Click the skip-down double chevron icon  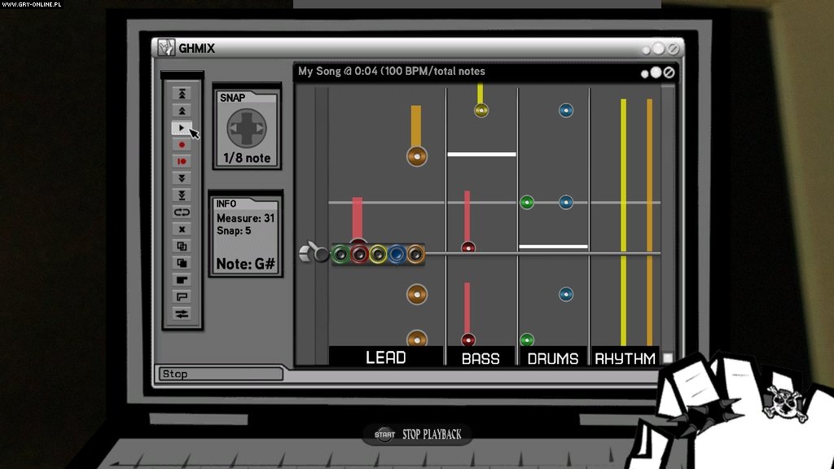click(x=182, y=178)
